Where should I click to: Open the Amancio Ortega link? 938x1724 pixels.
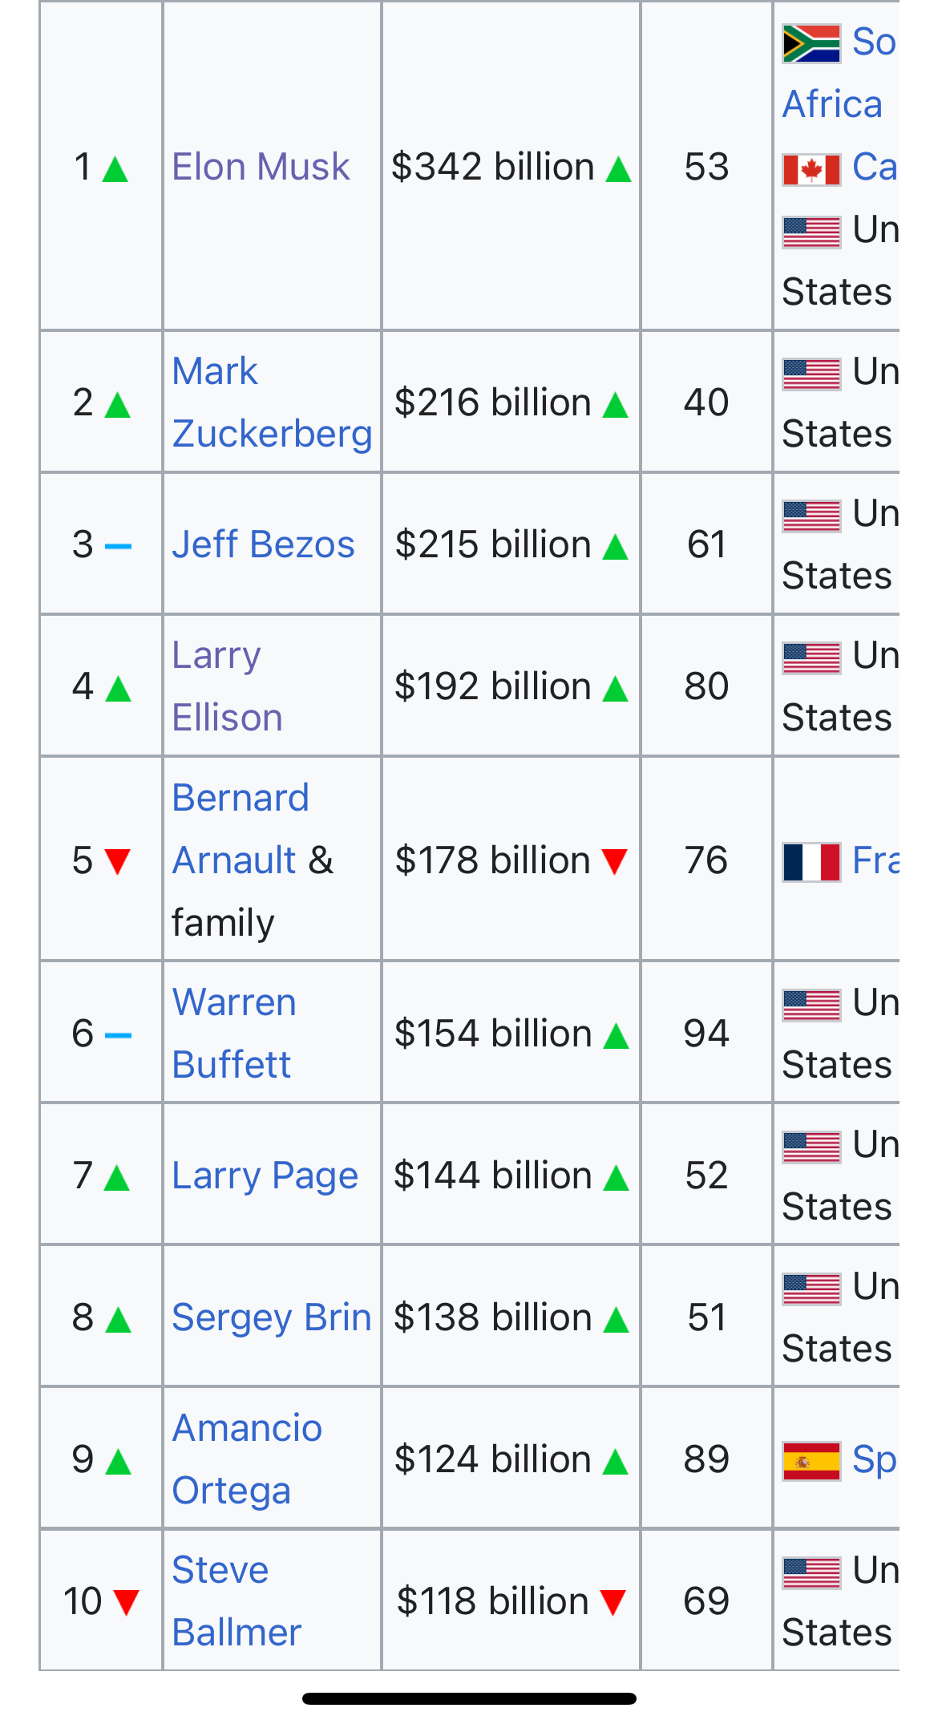tap(245, 1459)
